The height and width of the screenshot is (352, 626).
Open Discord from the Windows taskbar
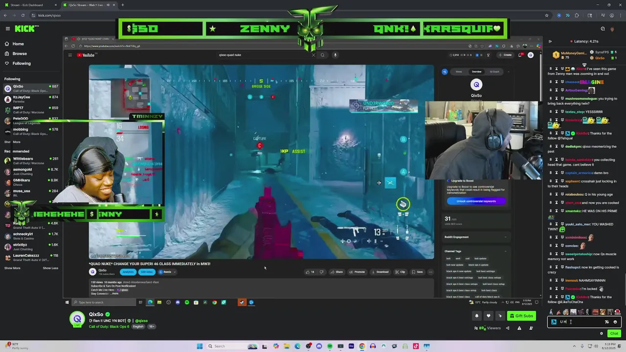(x=319, y=346)
